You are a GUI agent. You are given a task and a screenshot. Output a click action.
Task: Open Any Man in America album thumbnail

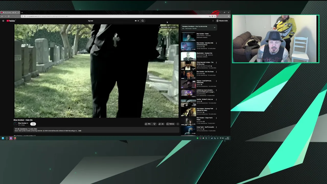188,93
